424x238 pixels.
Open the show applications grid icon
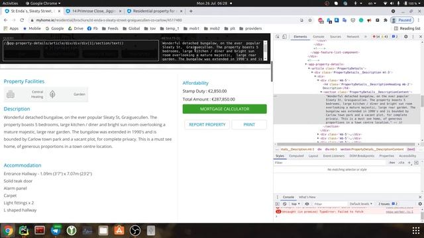(x=416, y=231)
